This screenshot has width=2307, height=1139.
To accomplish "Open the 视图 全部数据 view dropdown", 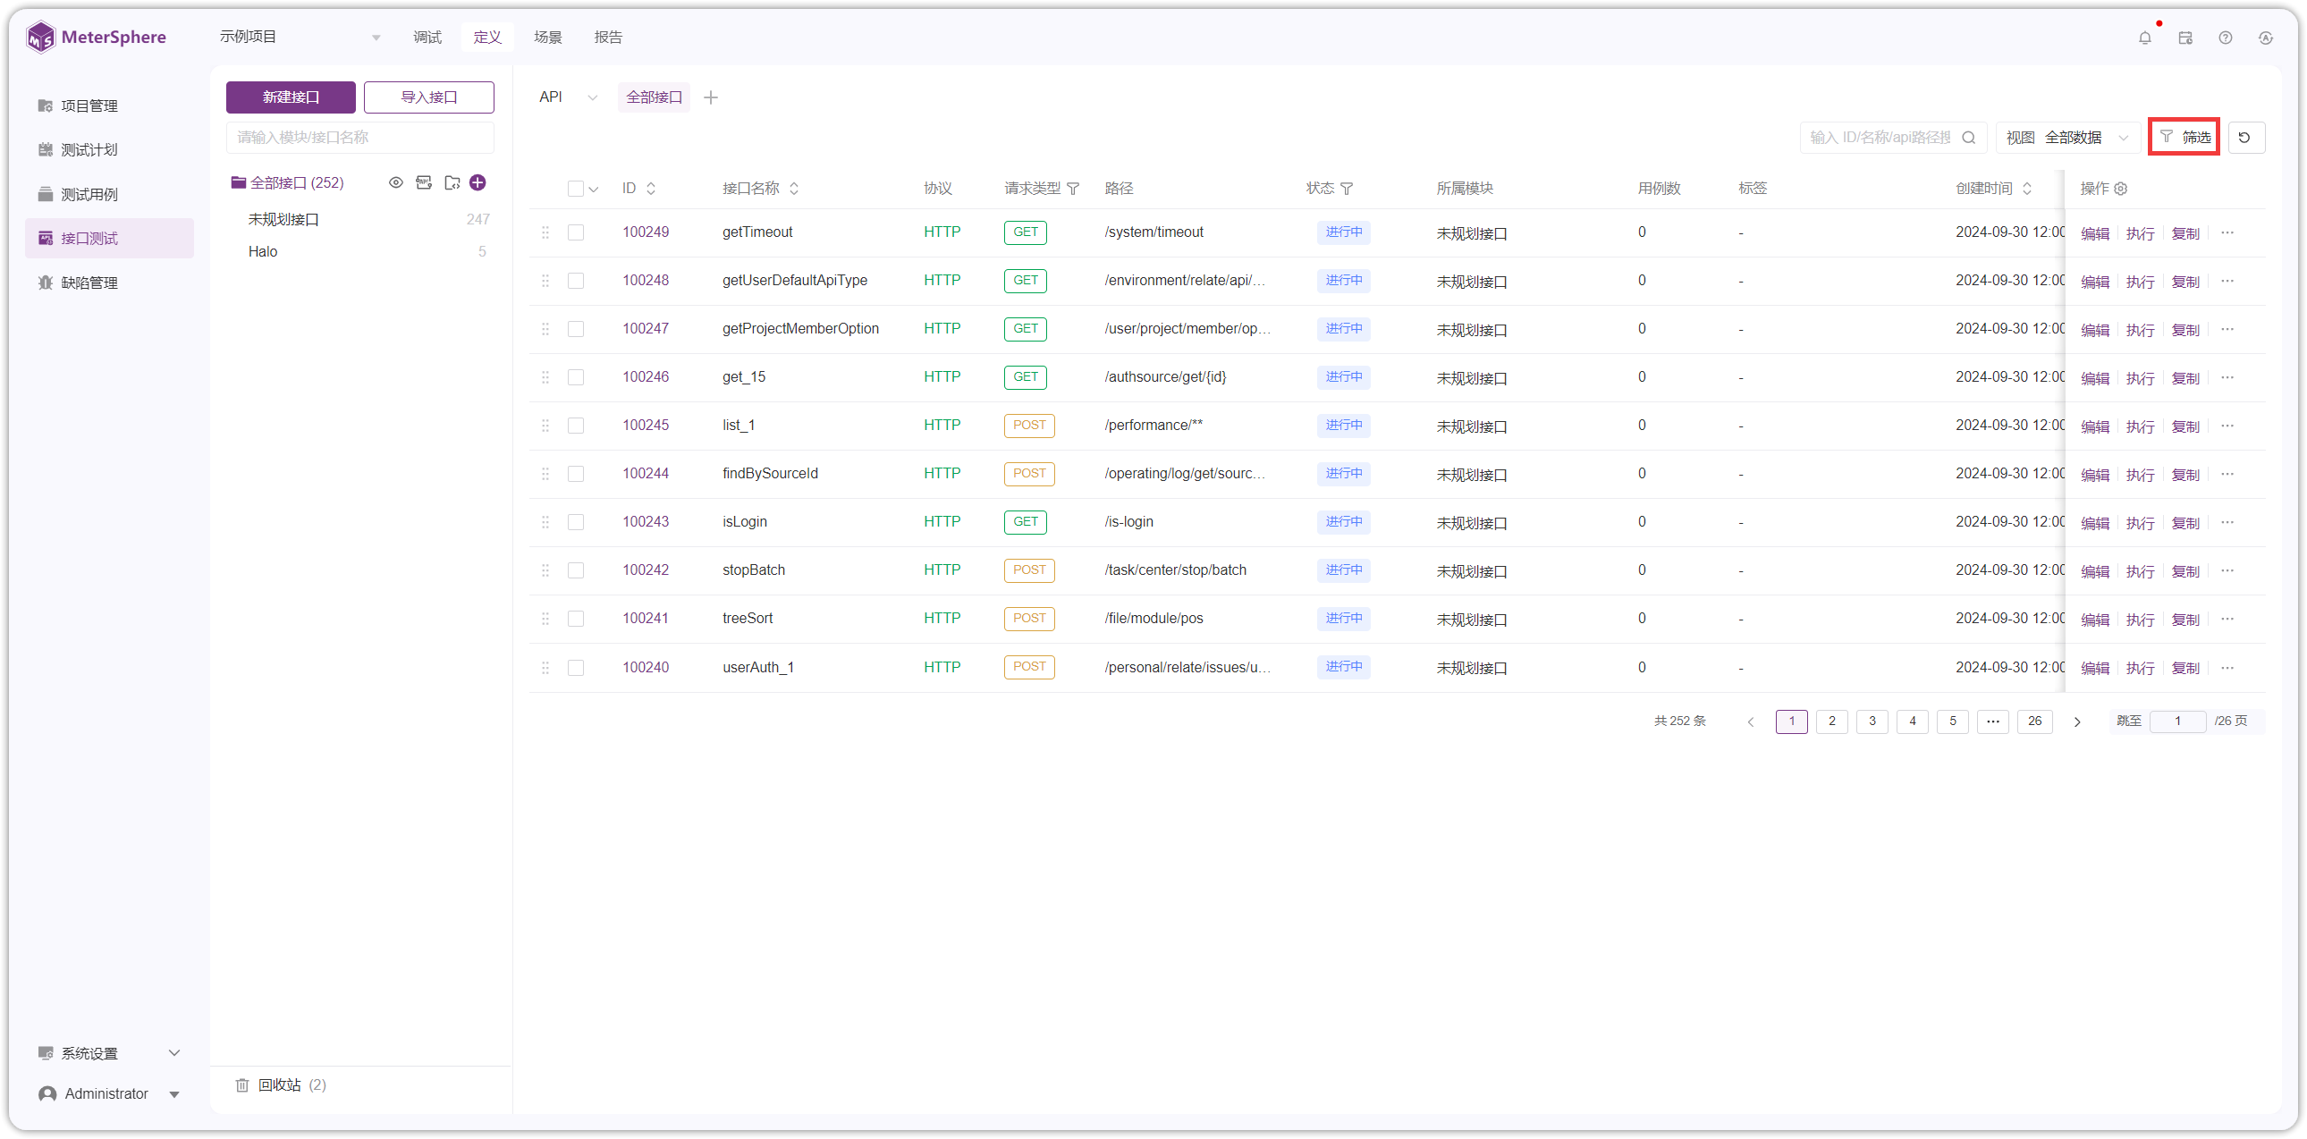I will tap(2067, 137).
